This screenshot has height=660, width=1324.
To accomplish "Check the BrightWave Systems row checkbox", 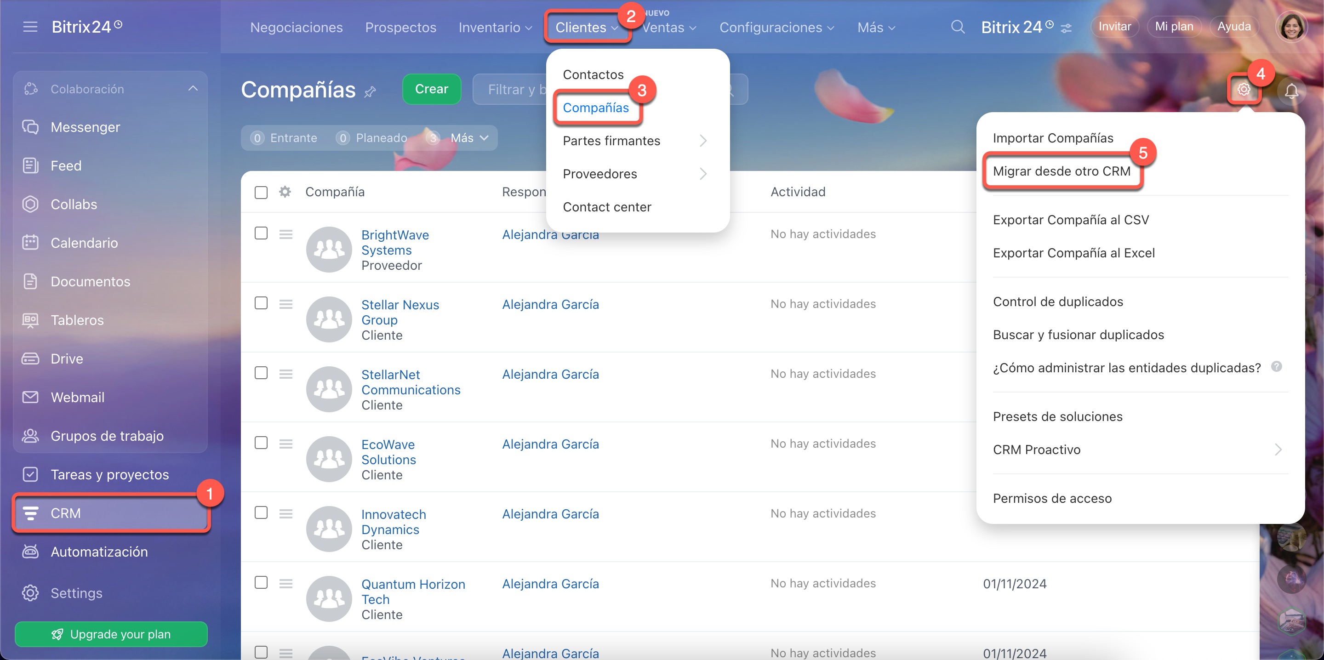I will [261, 233].
